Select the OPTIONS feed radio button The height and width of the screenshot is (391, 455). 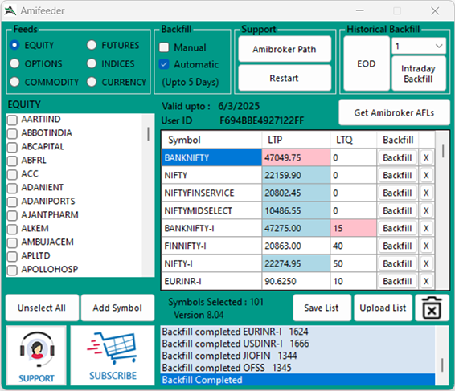14,63
